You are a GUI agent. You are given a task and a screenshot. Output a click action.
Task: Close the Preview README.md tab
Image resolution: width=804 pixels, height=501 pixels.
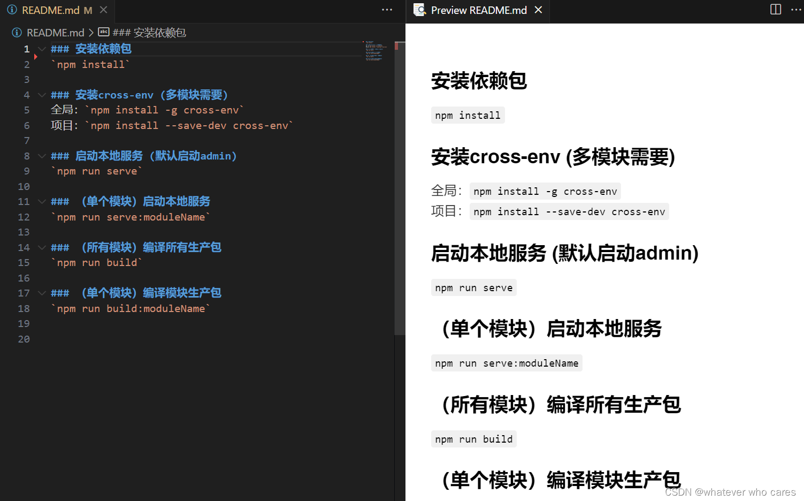(539, 10)
